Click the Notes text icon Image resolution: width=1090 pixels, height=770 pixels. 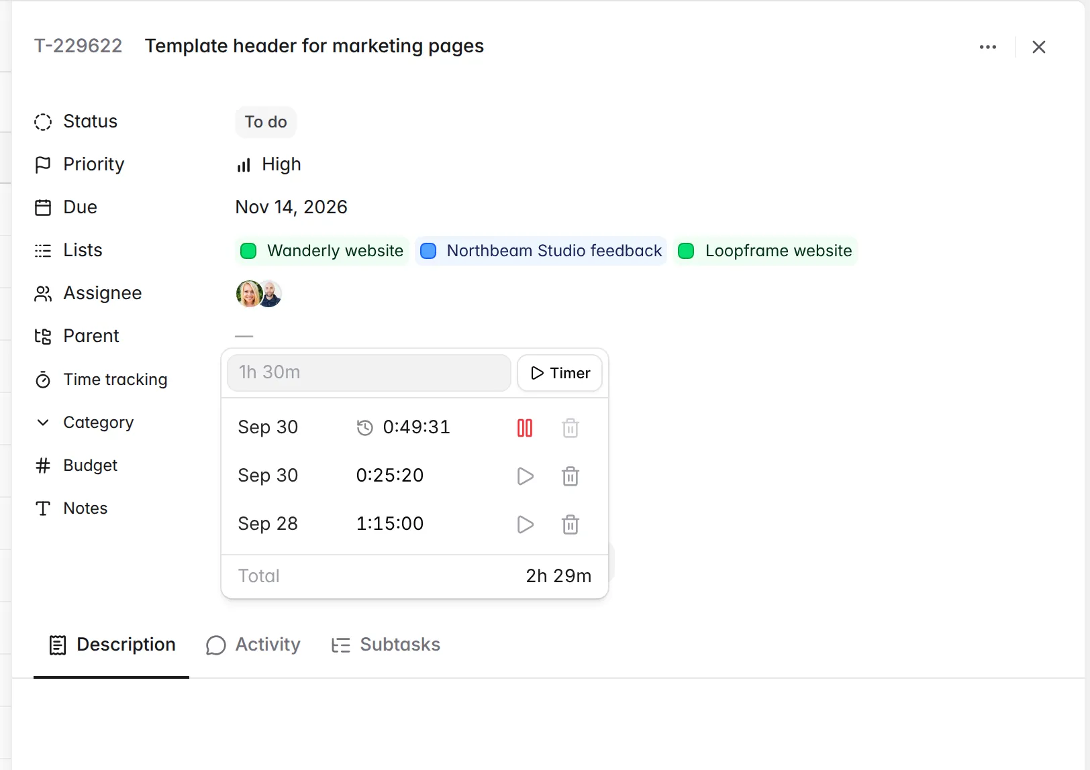[43, 508]
